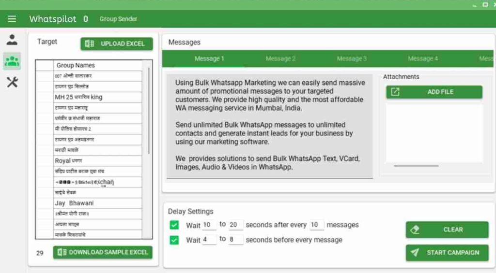
Task: Switch to Message 2 tab
Action: click(x=280, y=58)
